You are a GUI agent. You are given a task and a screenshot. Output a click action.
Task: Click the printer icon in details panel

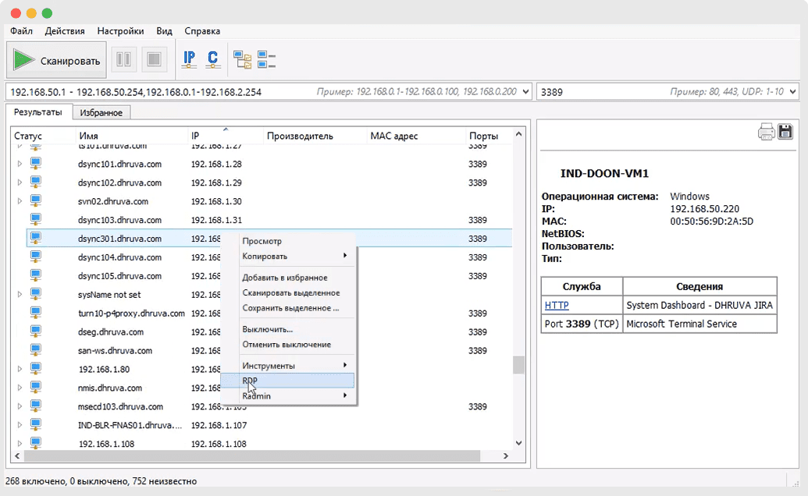[767, 132]
